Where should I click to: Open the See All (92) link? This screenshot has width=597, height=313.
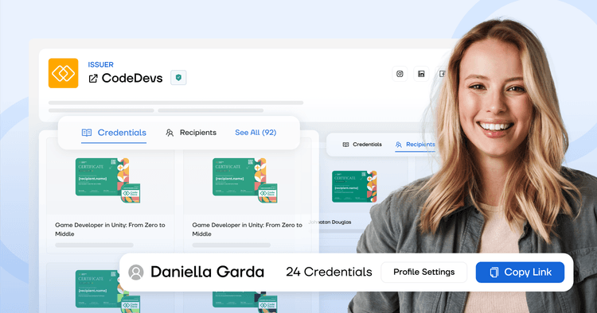click(x=256, y=133)
